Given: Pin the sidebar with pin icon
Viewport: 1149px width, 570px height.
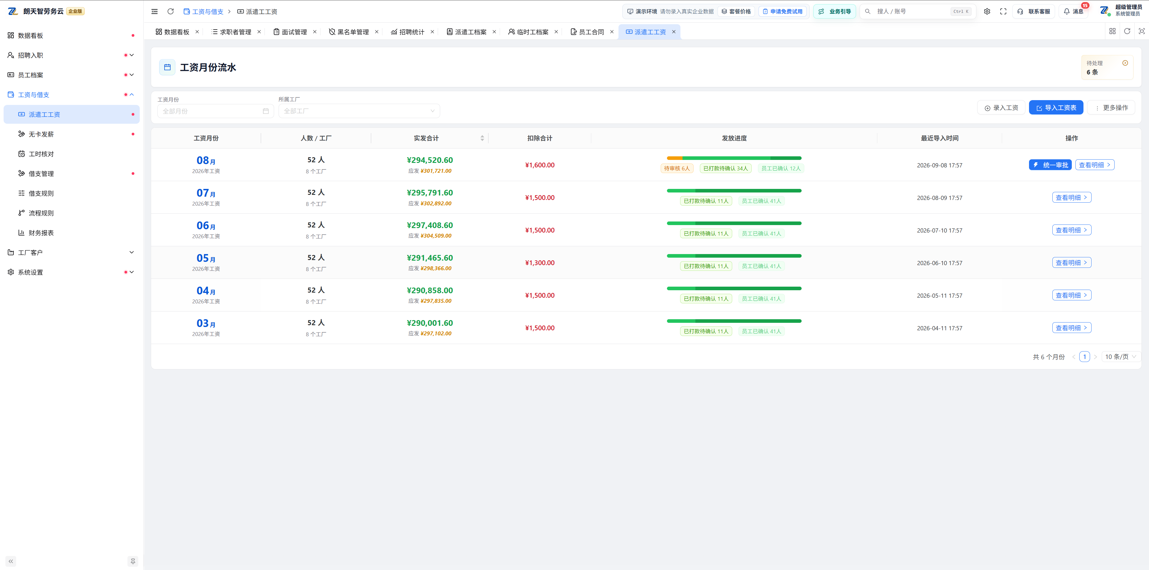Looking at the screenshot, I should pyautogui.click(x=133, y=561).
